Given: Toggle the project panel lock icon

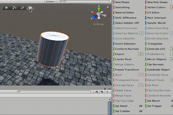Looking at the screenshot, I should pyautogui.click(x=105, y=89).
